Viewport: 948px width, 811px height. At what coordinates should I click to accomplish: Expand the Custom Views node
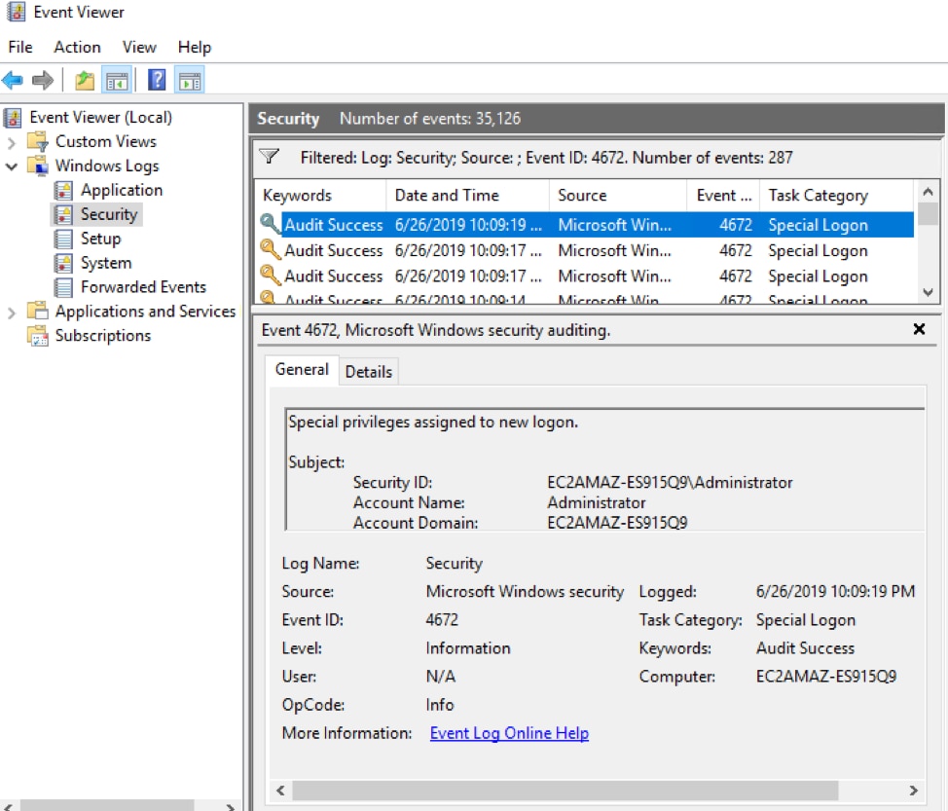pyautogui.click(x=12, y=142)
